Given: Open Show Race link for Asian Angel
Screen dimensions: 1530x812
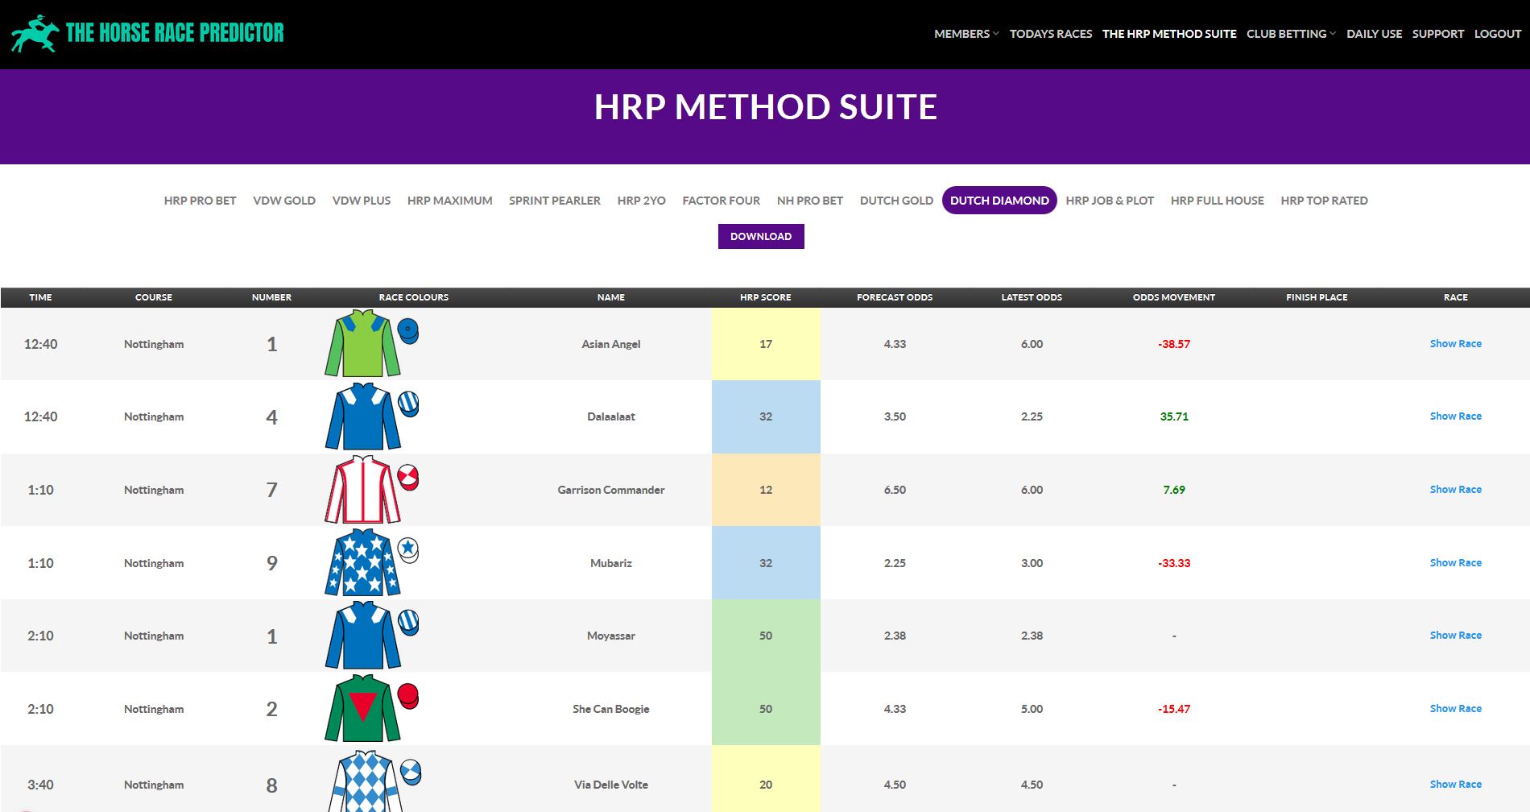Looking at the screenshot, I should coord(1455,343).
